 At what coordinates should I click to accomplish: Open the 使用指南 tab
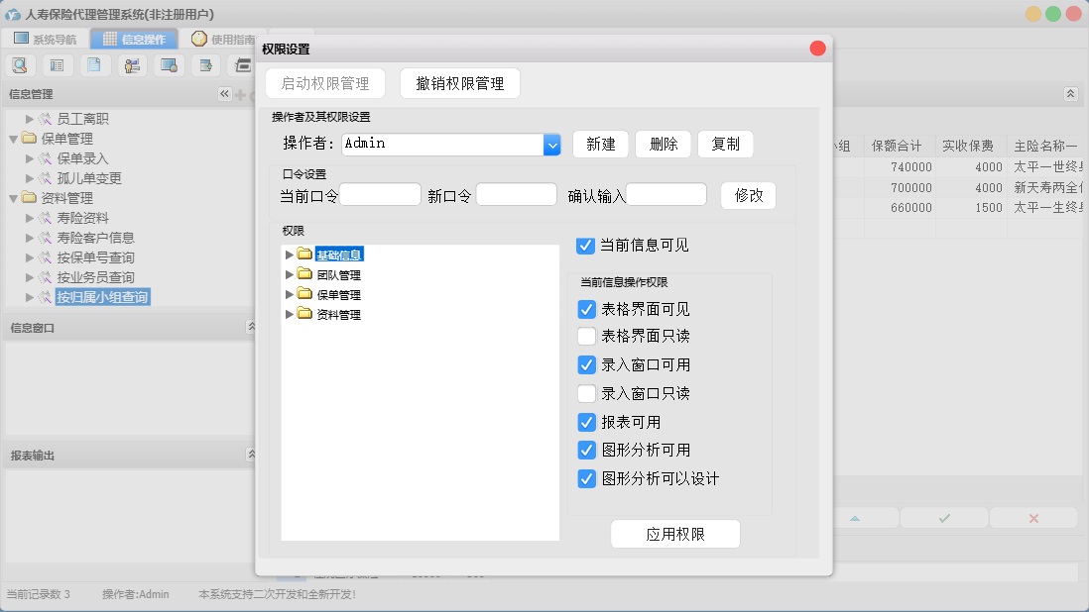pyautogui.click(x=223, y=39)
